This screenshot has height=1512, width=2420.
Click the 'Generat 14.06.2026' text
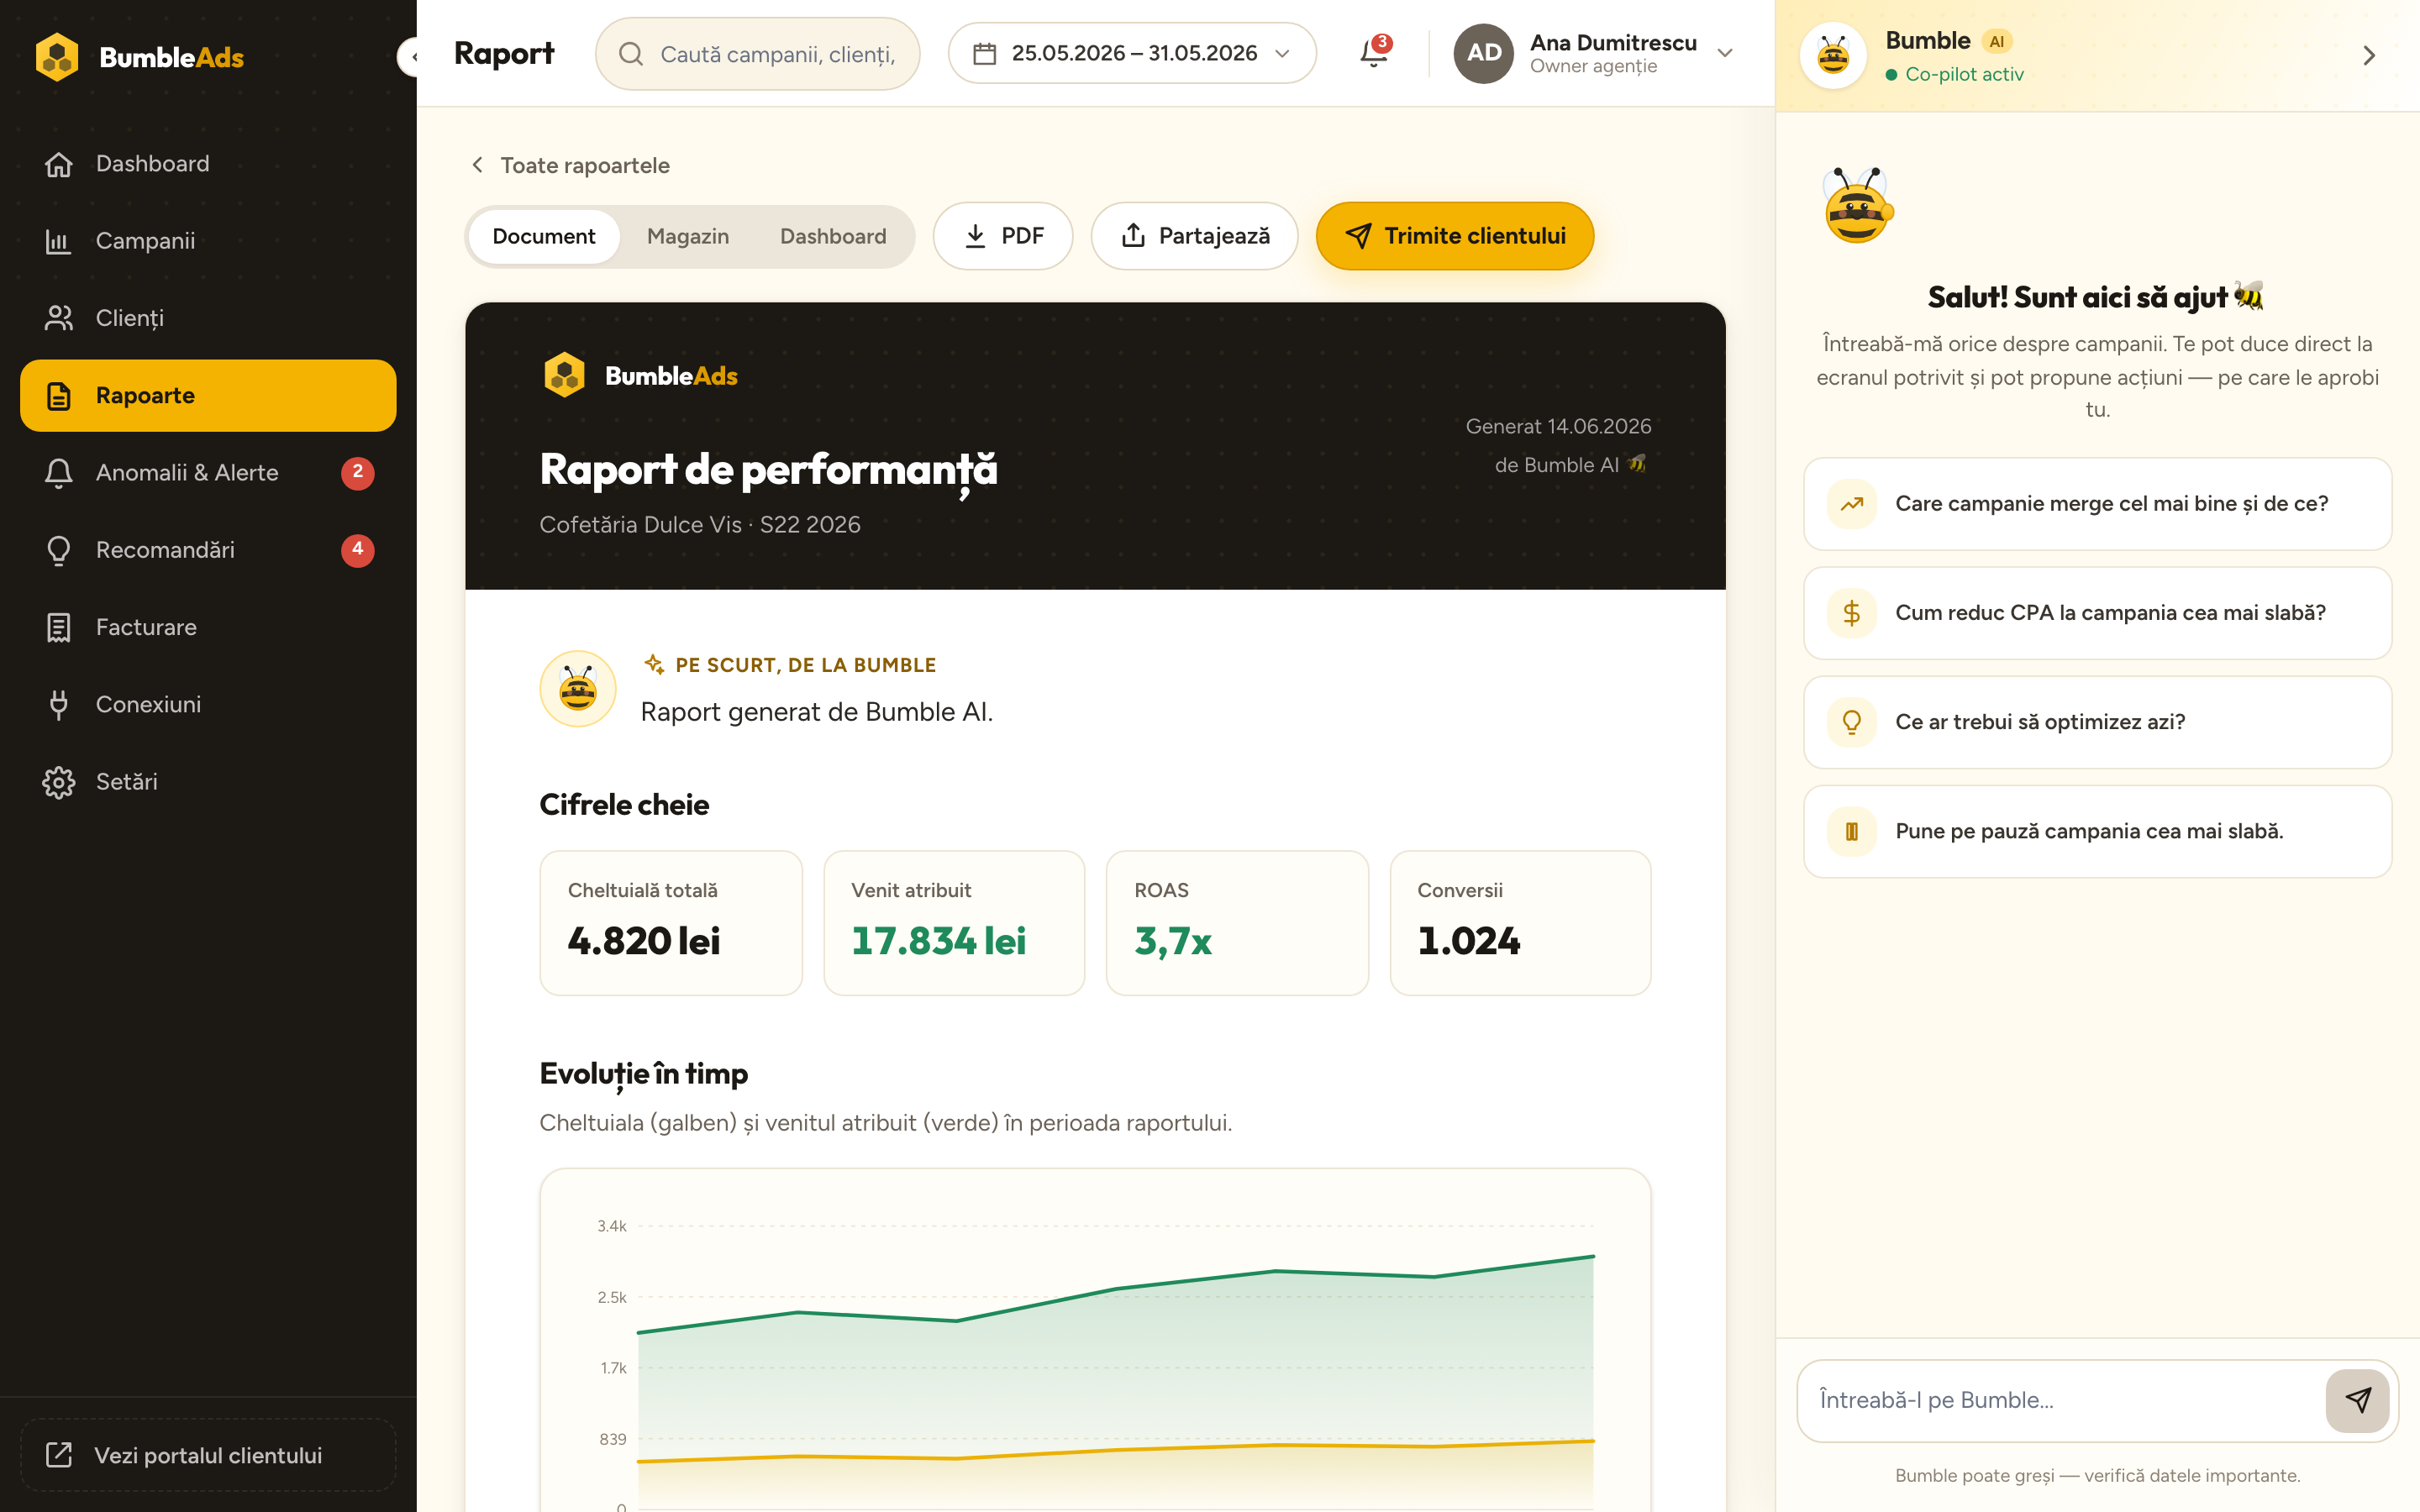pyautogui.click(x=1558, y=427)
